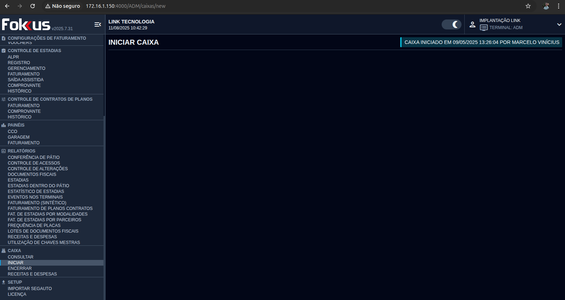The width and height of the screenshot is (565, 300).
Task: Click the browser address bar URL
Action: coord(125,6)
